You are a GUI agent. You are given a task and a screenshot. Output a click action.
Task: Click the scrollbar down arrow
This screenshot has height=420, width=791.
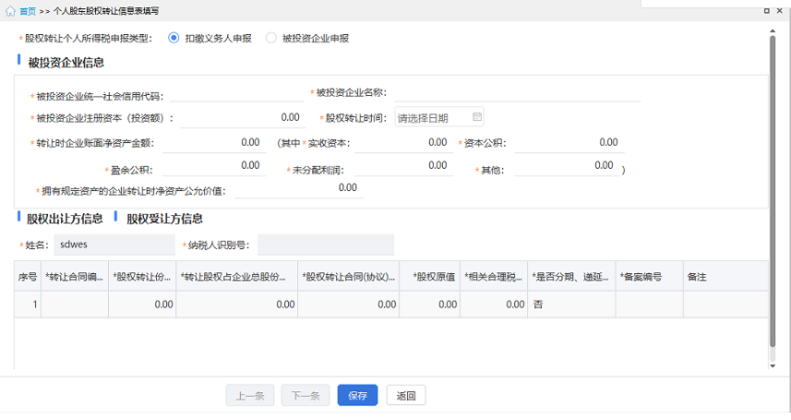(x=773, y=366)
